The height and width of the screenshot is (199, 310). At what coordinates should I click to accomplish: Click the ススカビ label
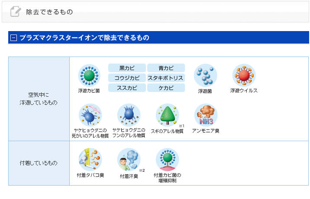click(x=127, y=88)
